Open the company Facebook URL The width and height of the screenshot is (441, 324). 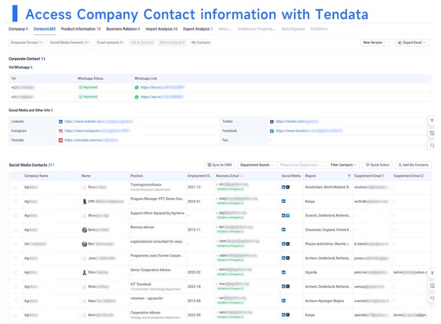tap(309, 131)
